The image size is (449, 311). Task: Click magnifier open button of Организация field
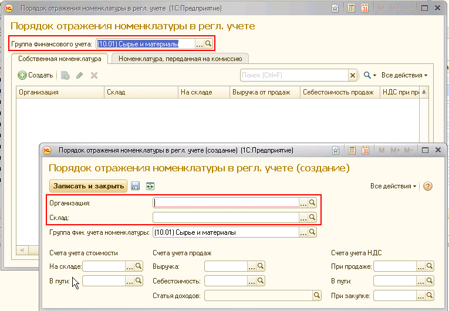(312, 203)
